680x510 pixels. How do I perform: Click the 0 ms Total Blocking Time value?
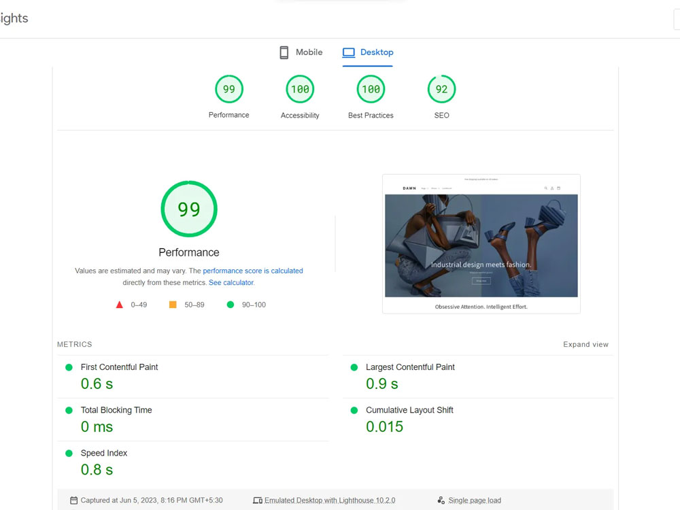pos(97,427)
